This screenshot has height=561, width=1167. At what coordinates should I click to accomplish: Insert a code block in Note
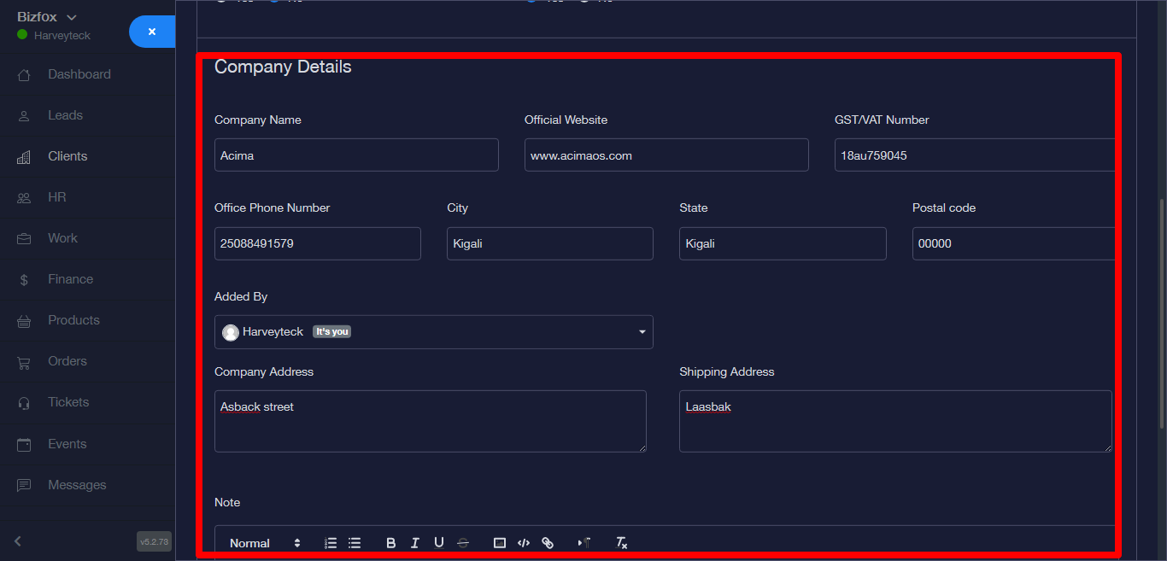[x=524, y=543]
